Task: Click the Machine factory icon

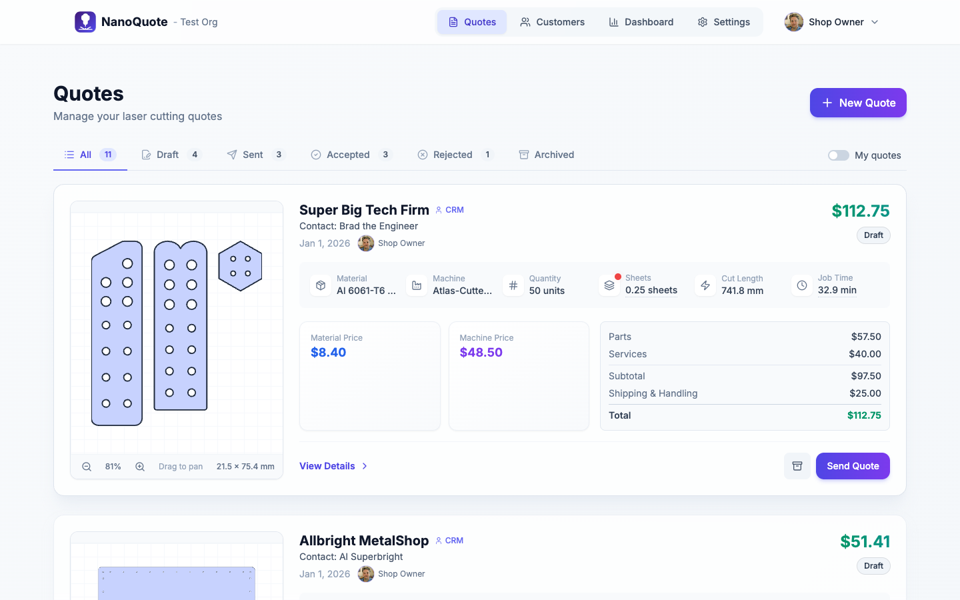Action: pyautogui.click(x=417, y=285)
